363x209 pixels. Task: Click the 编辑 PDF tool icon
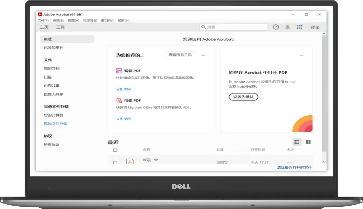(x=119, y=71)
